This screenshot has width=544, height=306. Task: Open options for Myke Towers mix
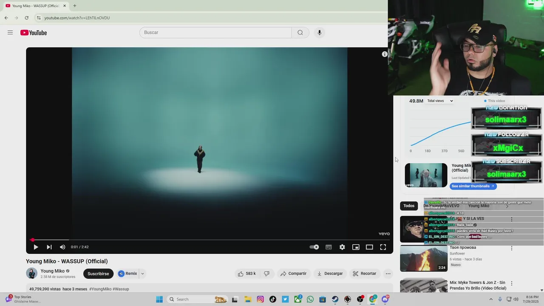(512, 283)
